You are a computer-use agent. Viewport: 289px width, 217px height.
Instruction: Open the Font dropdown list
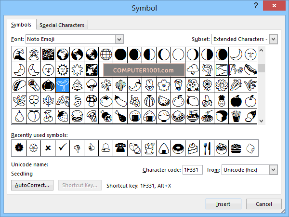(x=119, y=39)
